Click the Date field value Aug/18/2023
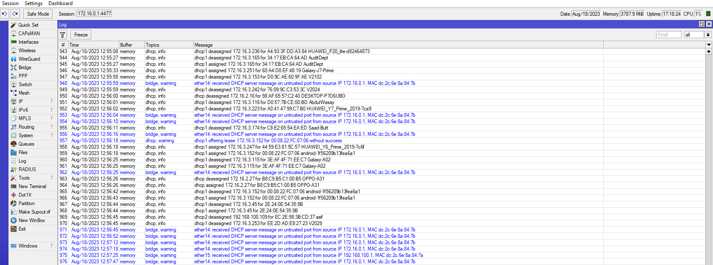 (586, 14)
